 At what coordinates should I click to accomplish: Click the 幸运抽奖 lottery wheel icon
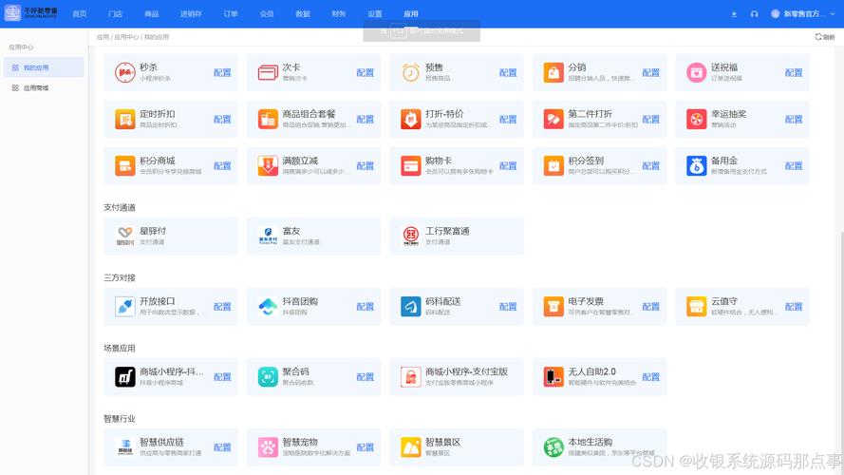pos(697,119)
